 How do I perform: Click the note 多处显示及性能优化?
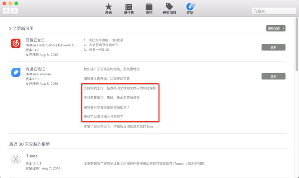click(x=101, y=45)
